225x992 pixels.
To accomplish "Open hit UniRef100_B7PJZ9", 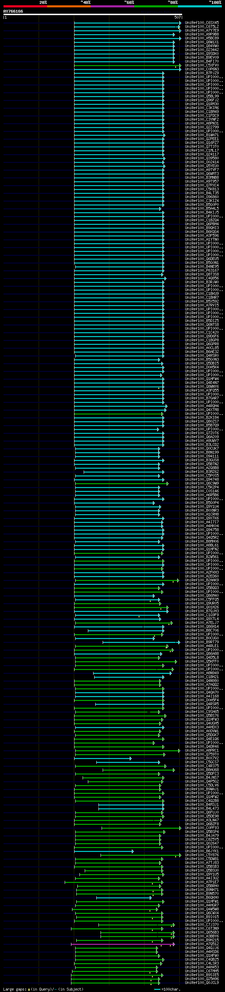I will coord(202,73).
